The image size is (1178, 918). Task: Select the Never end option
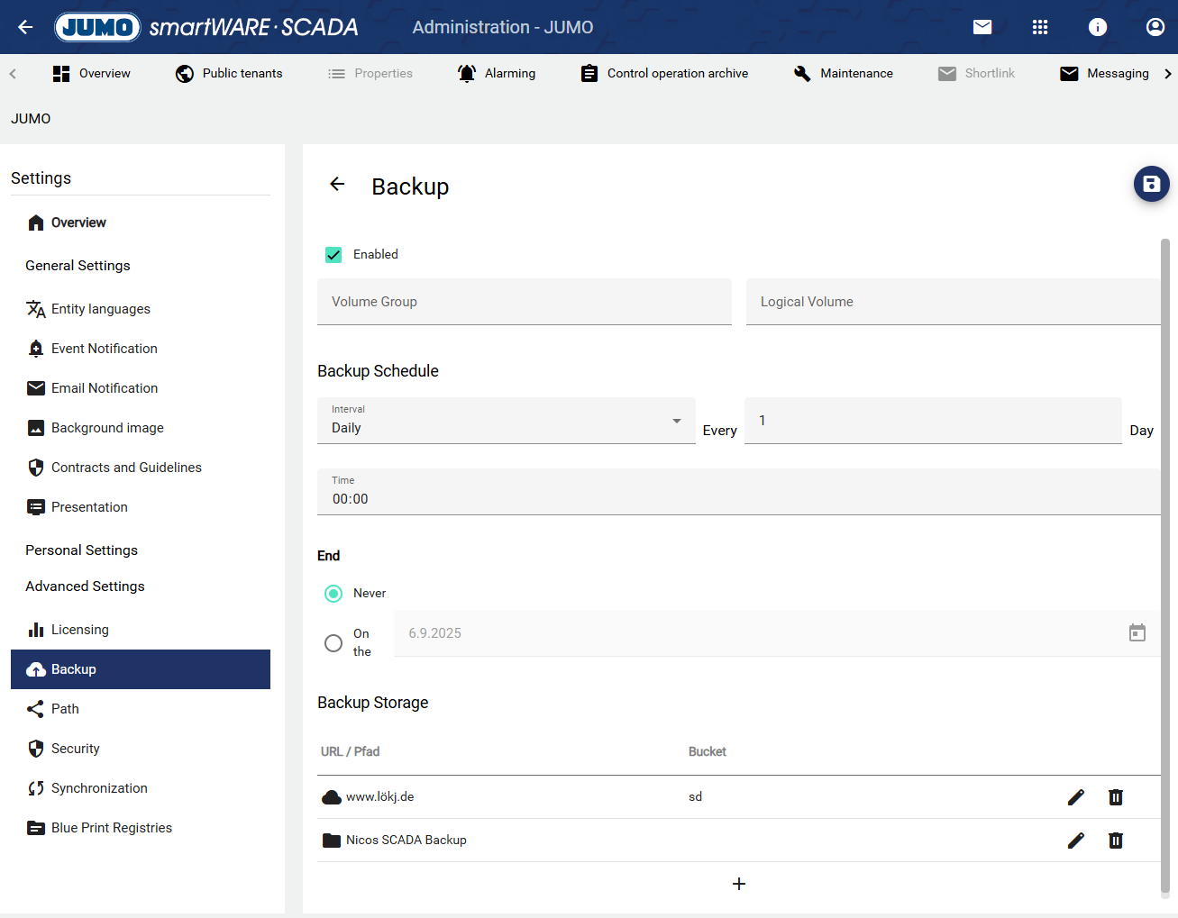[x=333, y=594]
